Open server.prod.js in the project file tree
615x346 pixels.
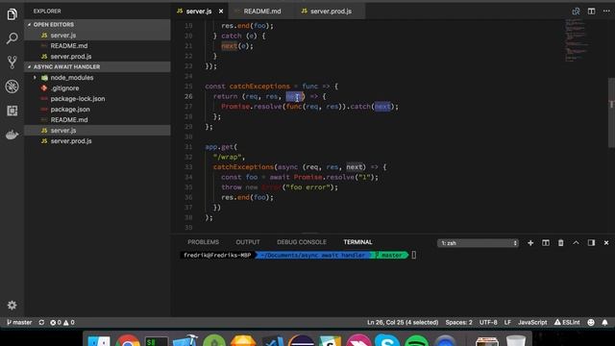point(98,141)
